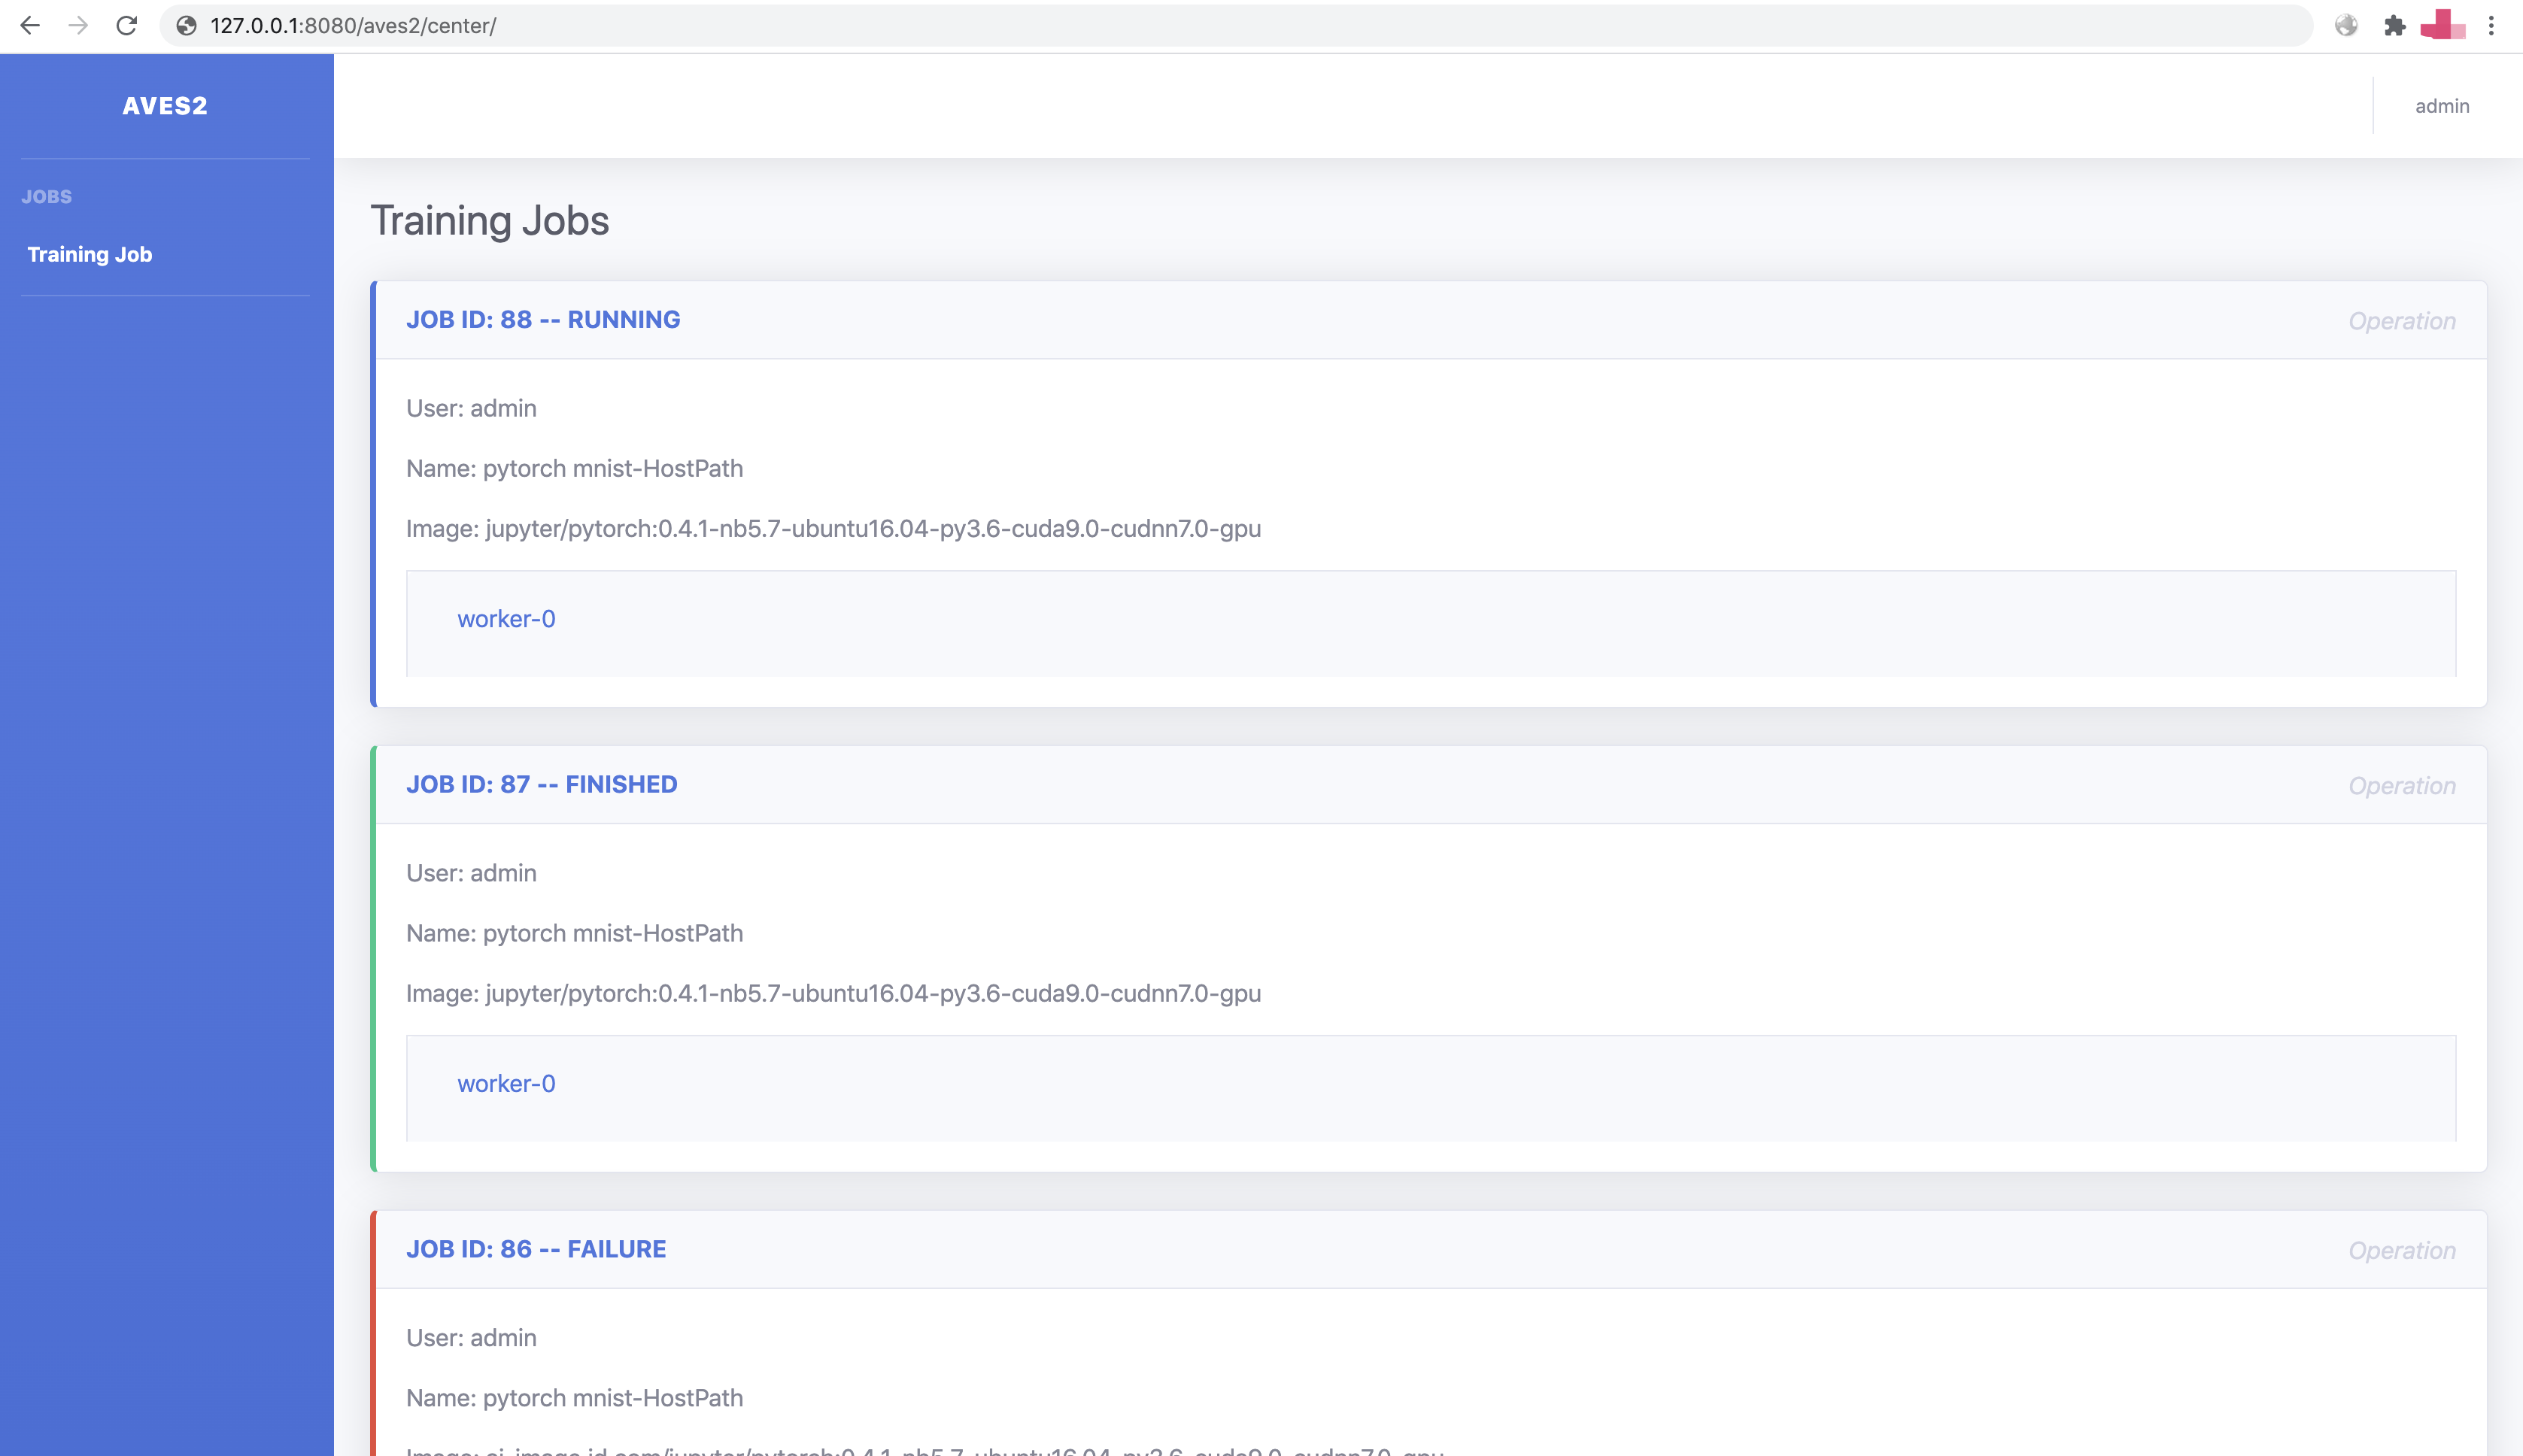Open the browser three-dot menu
This screenshot has height=1456, width=2523.
click(2491, 25)
